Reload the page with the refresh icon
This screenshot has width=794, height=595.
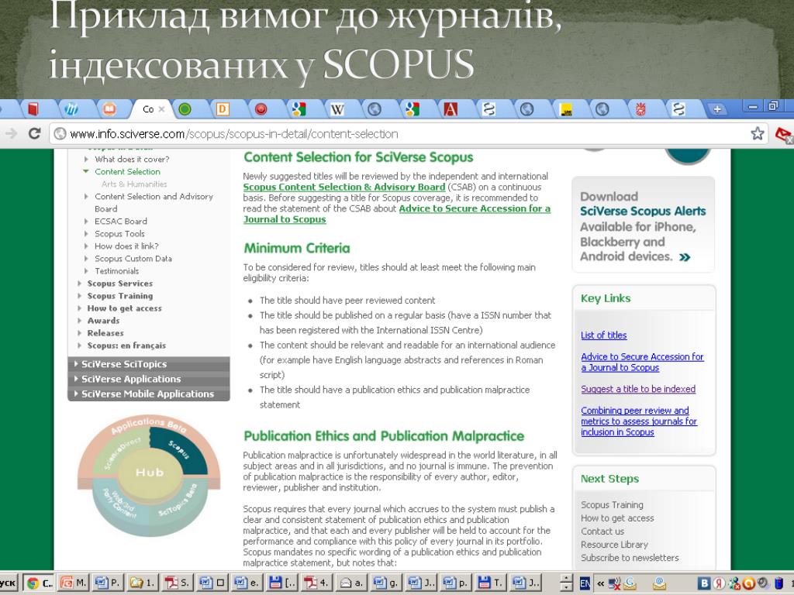click(x=34, y=133)
